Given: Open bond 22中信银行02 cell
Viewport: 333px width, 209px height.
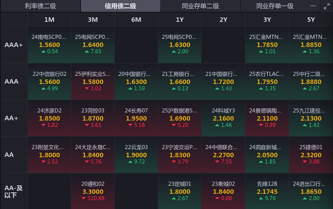Looking at the screenshot, I should 49,81.
